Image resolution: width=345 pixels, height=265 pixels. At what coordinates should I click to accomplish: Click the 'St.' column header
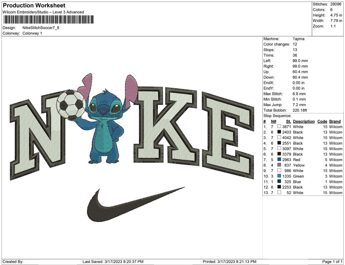click(289, 121)
